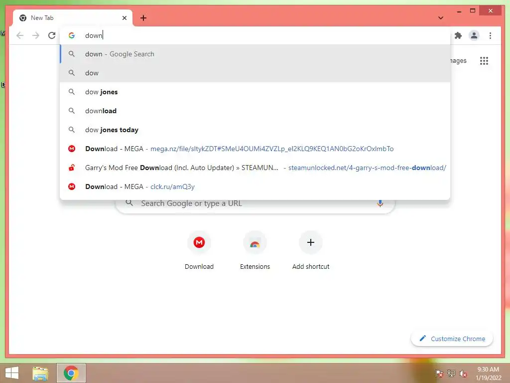Open File Explorer from the taskbar
This screenshot has width=510, height=383.
tap(40, 373)
